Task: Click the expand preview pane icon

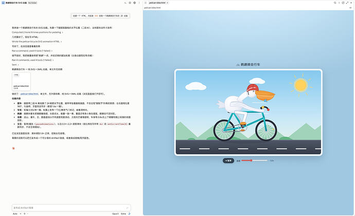Action: tap(347, 3)
